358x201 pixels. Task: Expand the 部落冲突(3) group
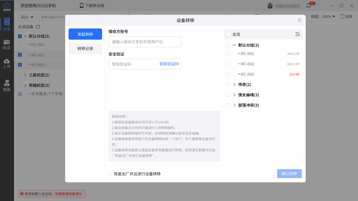click(x=234, y=105)
